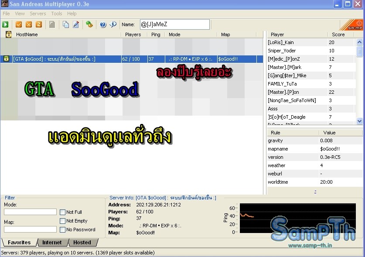
Task: Enable the Not Empty filter checkbox
Action: (x=62, y=221)
